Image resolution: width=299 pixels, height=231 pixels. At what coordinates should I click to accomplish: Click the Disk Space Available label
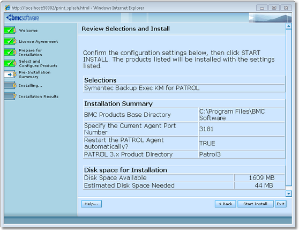[x=115, y=178]
